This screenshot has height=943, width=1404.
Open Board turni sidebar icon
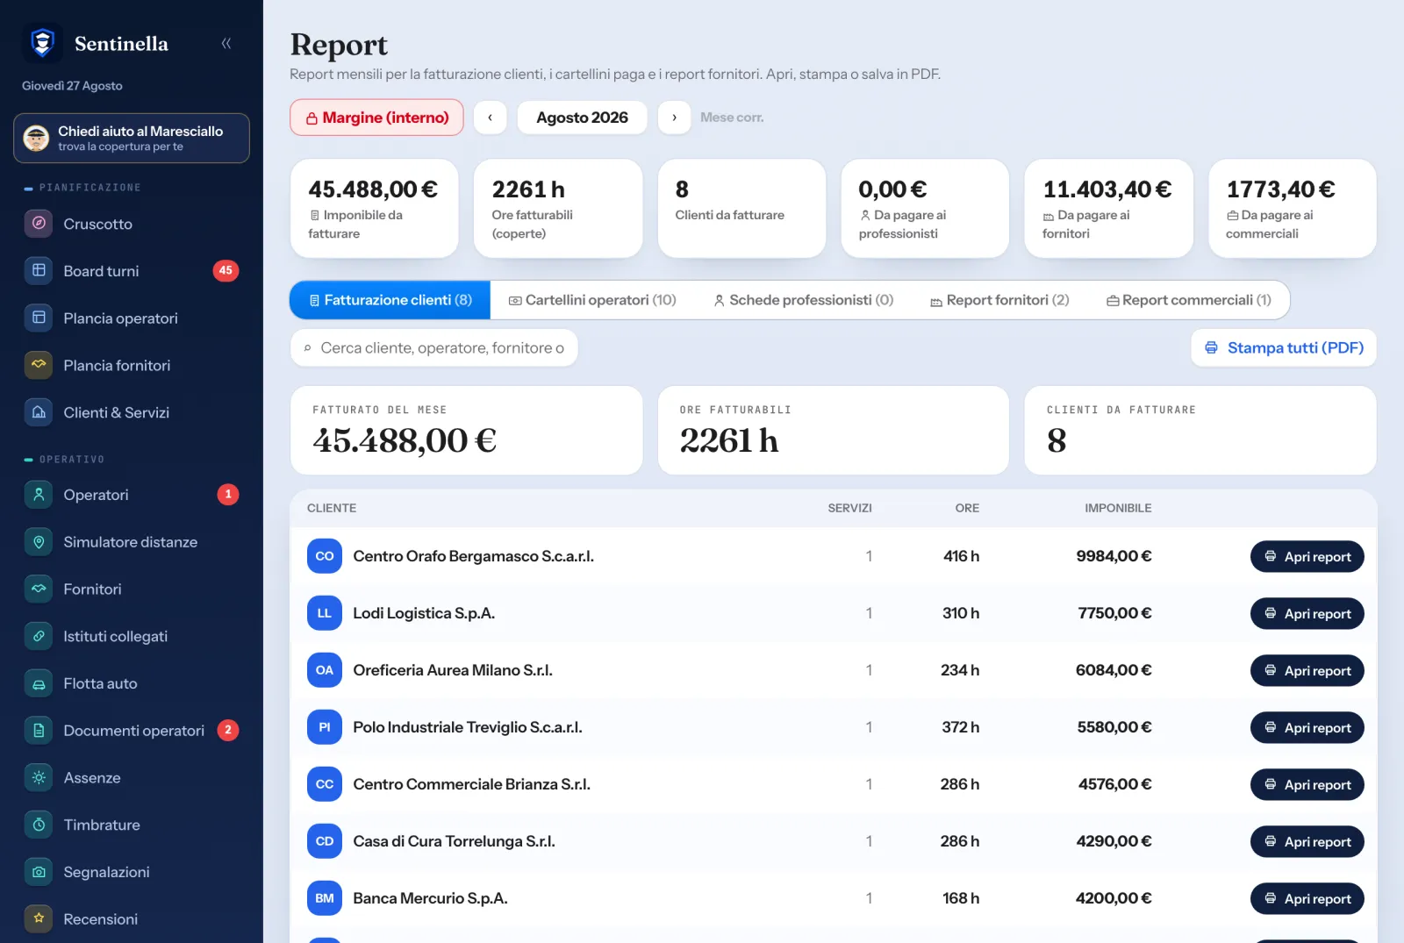(39, 270)
